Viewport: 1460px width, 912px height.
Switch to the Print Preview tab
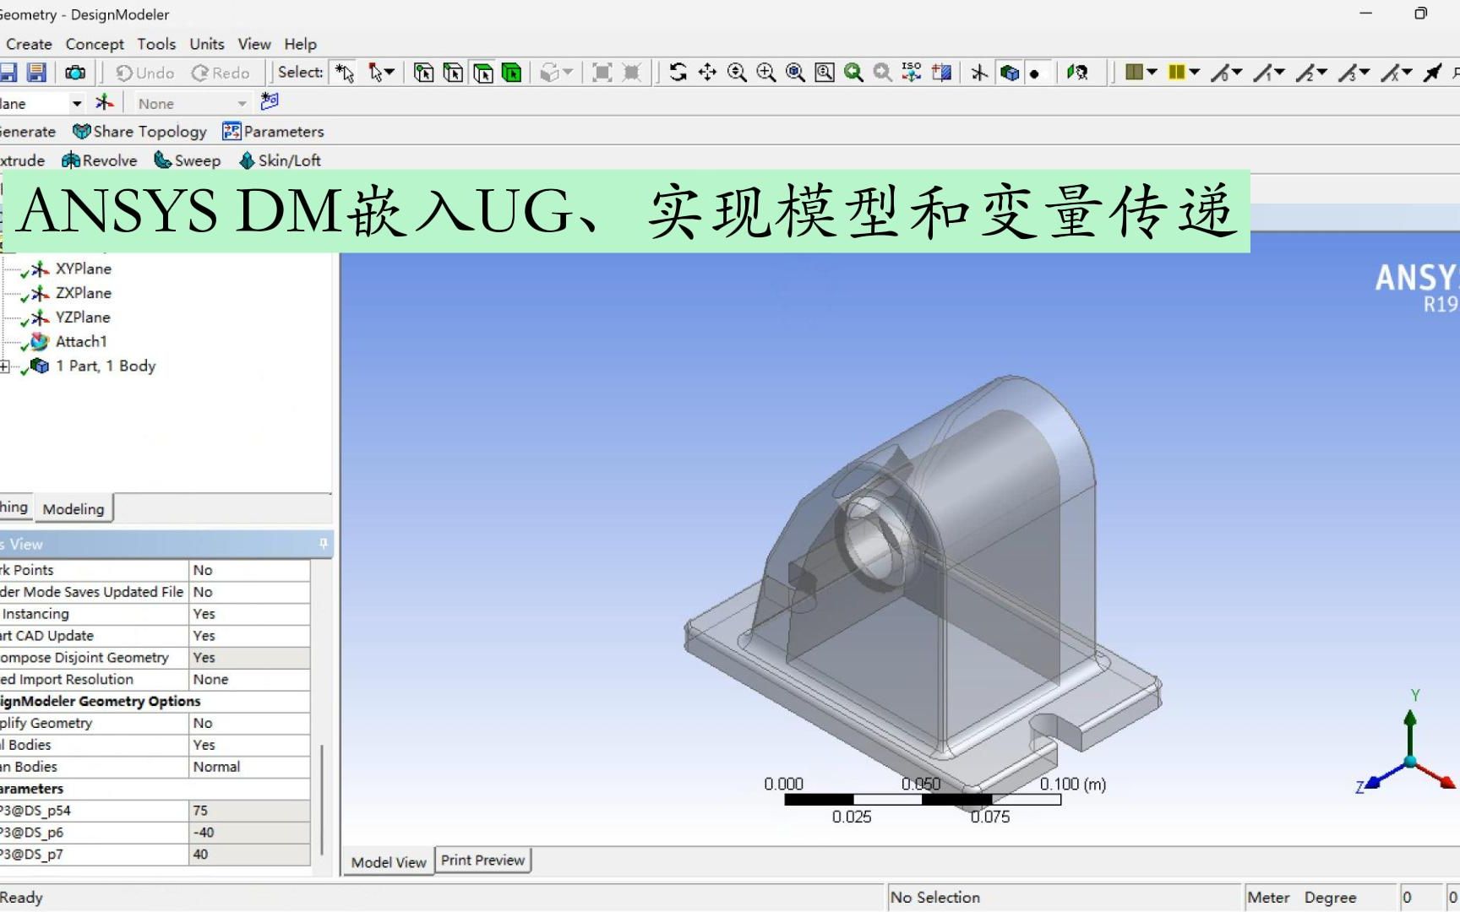coord(482,860)
